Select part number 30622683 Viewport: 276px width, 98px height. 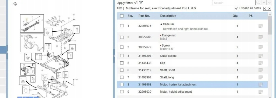(145, 37)
